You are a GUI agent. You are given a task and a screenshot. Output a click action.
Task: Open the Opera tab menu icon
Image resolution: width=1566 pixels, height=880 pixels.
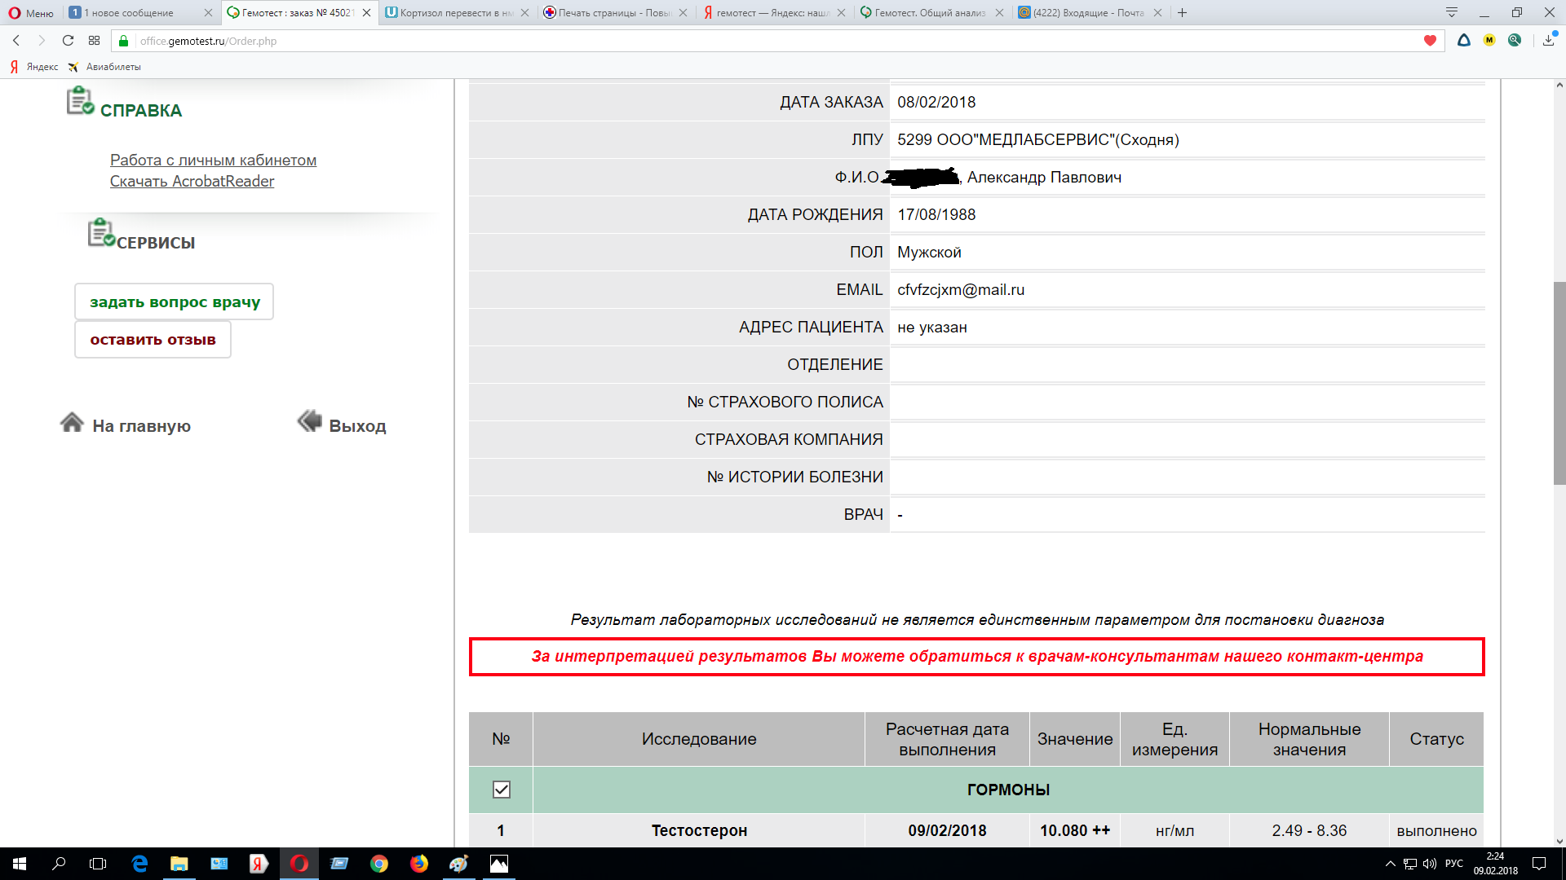(1451, 12)
